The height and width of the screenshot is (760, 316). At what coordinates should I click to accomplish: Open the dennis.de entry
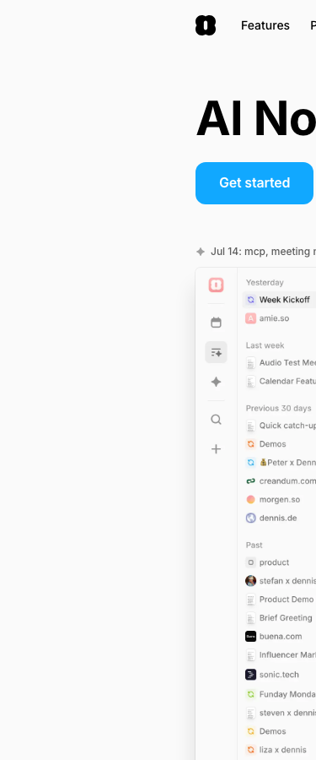[278, 518]
